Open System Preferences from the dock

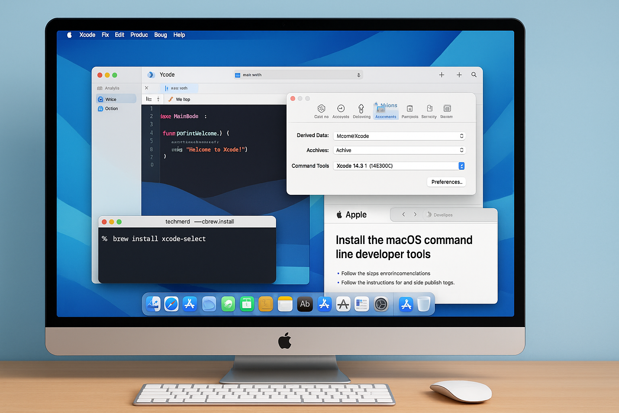[x=381, y=304]
